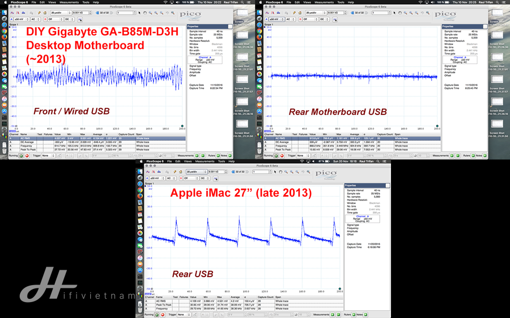The height and width of the screenshot is (318, 510).
Task: Open Chrome from the dock beside Front/Wired USB window
Action: [x=4, y=31]
